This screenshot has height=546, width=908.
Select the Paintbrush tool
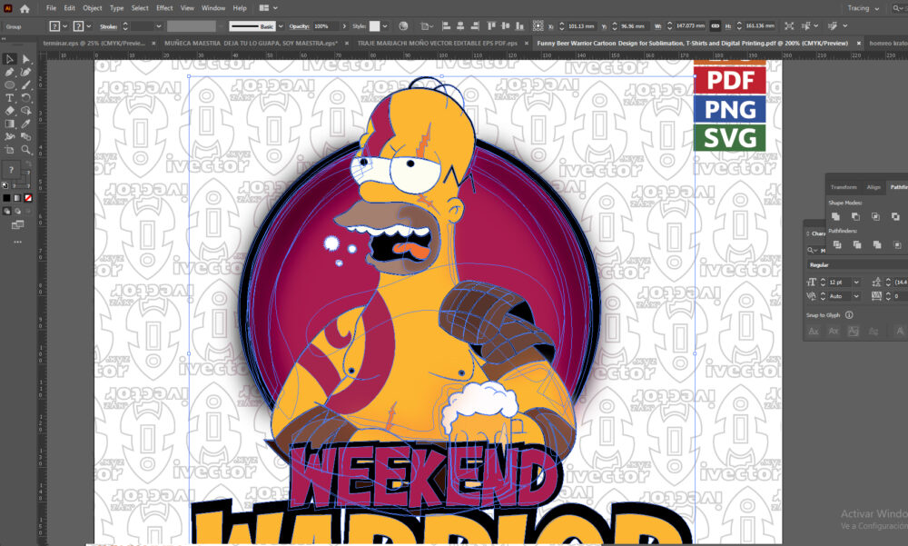click(25, 85)
